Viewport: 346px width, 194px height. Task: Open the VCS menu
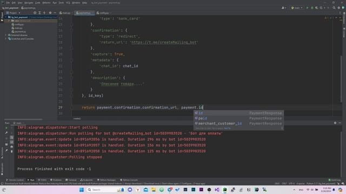pos(68,3)
